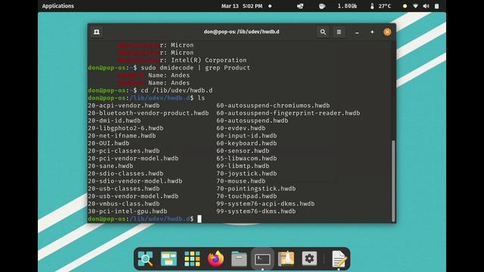Click 65-libwacom.hwdb file name
484x272 pixels.
[x=247, y=158]
